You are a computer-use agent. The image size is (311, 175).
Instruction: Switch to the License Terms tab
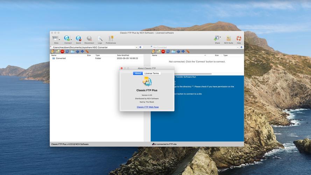pos(152,73)
